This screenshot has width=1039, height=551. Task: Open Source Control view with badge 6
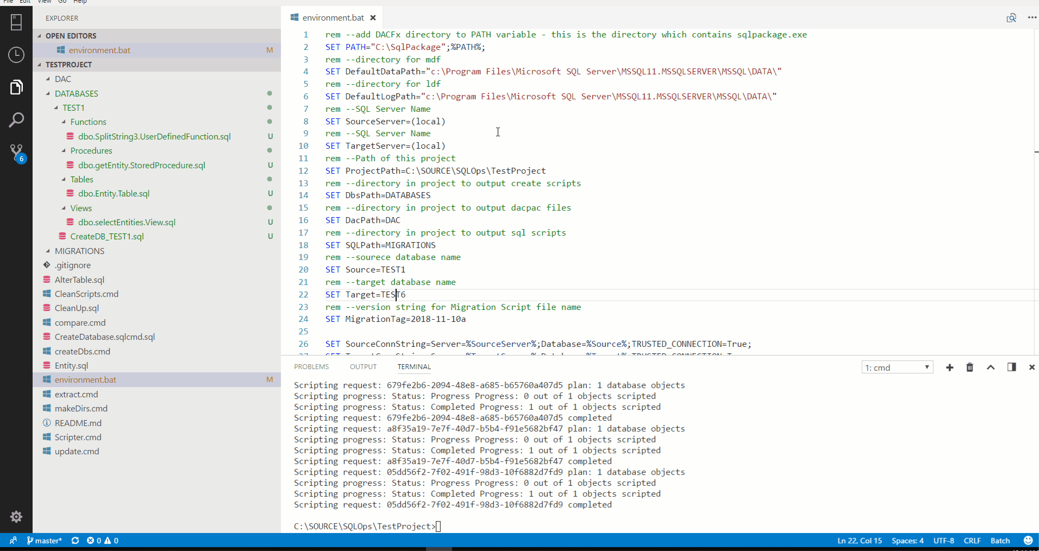pos(17,154)
